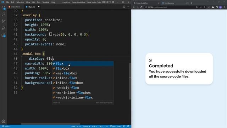Choose 'inline-flexbox' suggestion
The image size is (227, 128).
83,83
